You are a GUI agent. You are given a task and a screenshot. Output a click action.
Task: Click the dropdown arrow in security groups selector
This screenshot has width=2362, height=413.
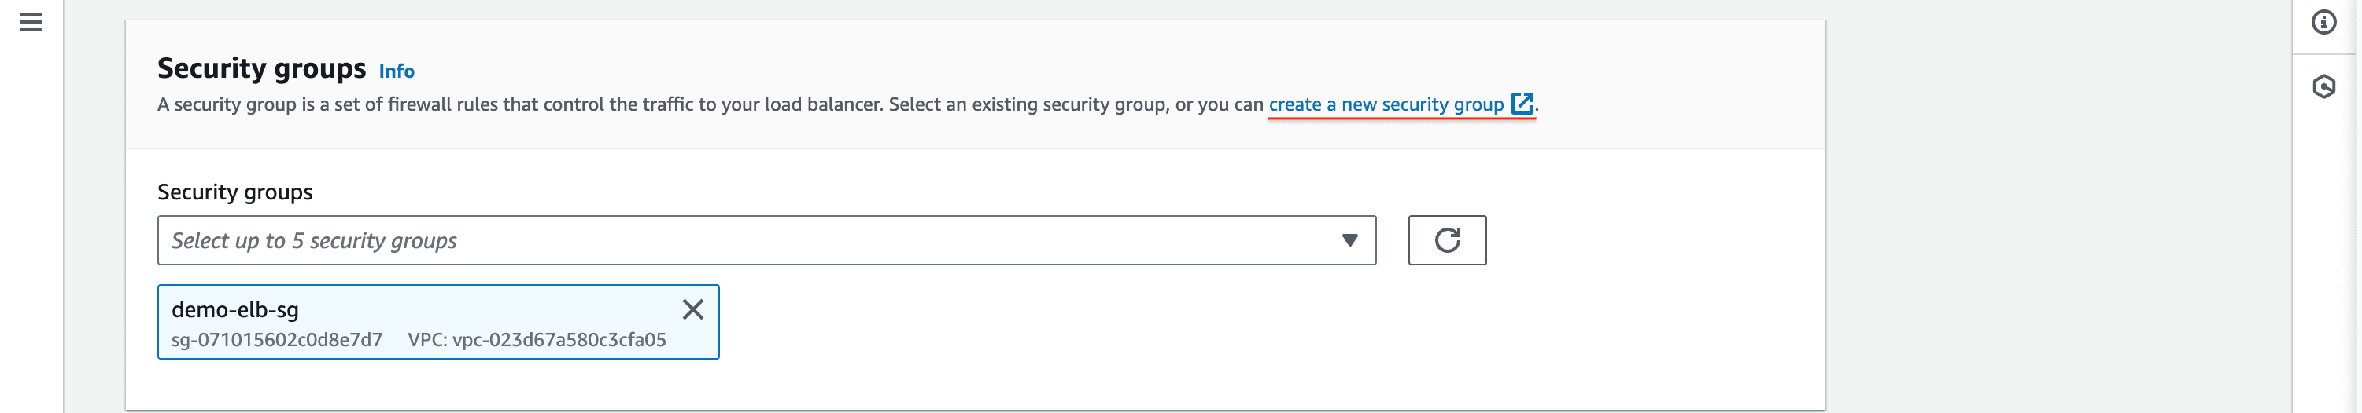pyautogui.click(x=1349, y=240)
